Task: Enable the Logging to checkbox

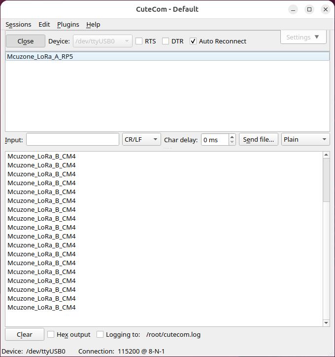Action: coord(100,334)
